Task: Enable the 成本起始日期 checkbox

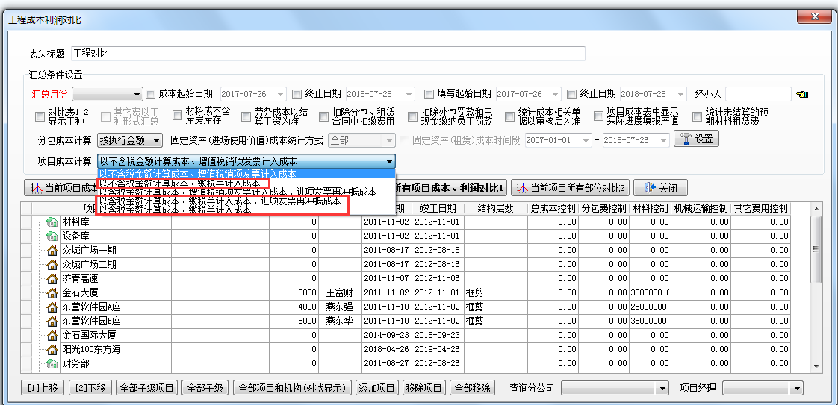Action: click(151, 94)
